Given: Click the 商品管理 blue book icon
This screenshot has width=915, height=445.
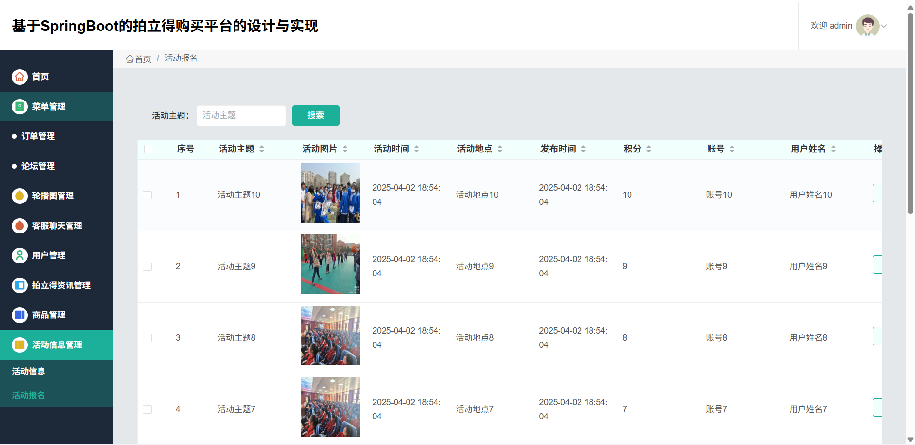Looking at the screenshot, I should click(x=20, y=315).
